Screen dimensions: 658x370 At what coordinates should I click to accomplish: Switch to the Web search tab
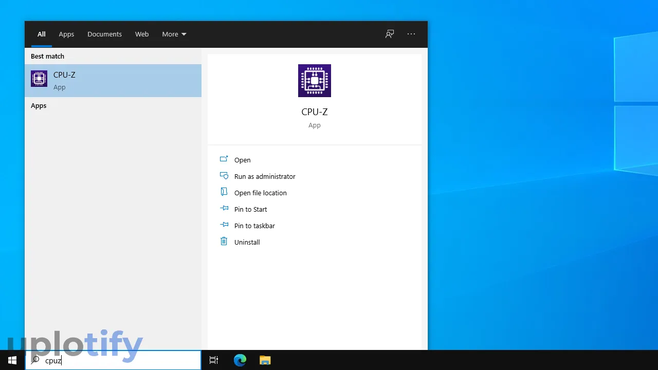coord(142,34)
